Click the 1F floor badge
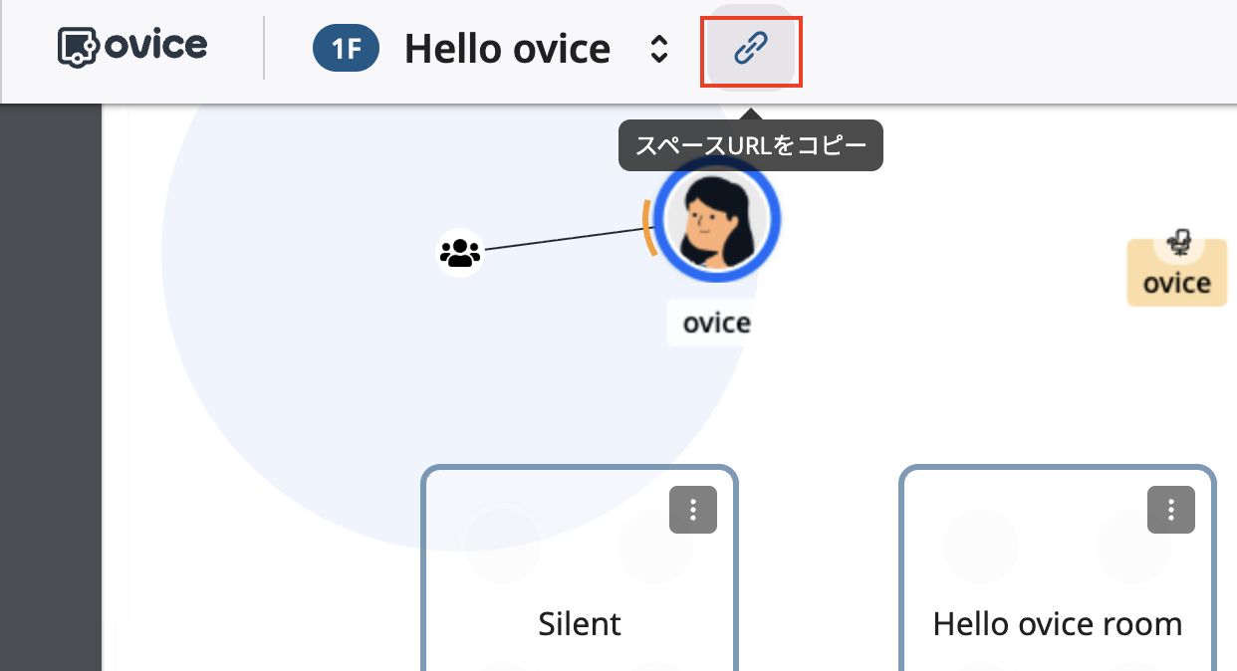This screenshot has width=1237, height=671. pyautogui.click(x=347, y=48)
